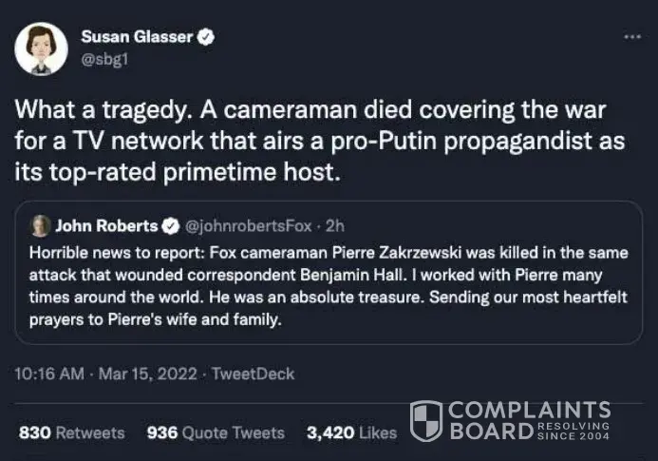Open the quoted tweet about Pierre Zakrzewski
This screenshot has height=461, width=658.
tap(328, 285)
